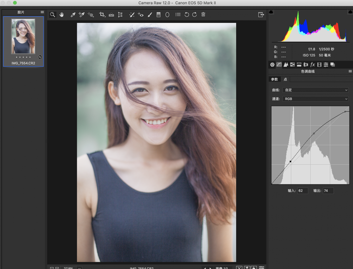Open the 曲线 preset dropdown showing 自定
Image resolution: width=353 pixels, height=269 pixels.
[x=315, y=90]
